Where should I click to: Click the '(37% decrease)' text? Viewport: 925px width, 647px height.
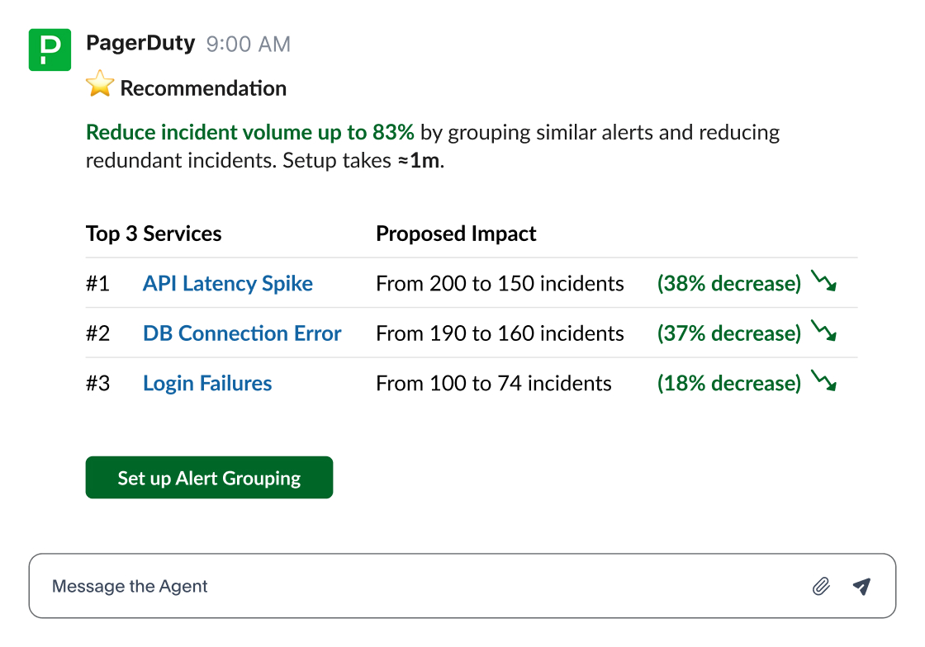click(729, 333)
